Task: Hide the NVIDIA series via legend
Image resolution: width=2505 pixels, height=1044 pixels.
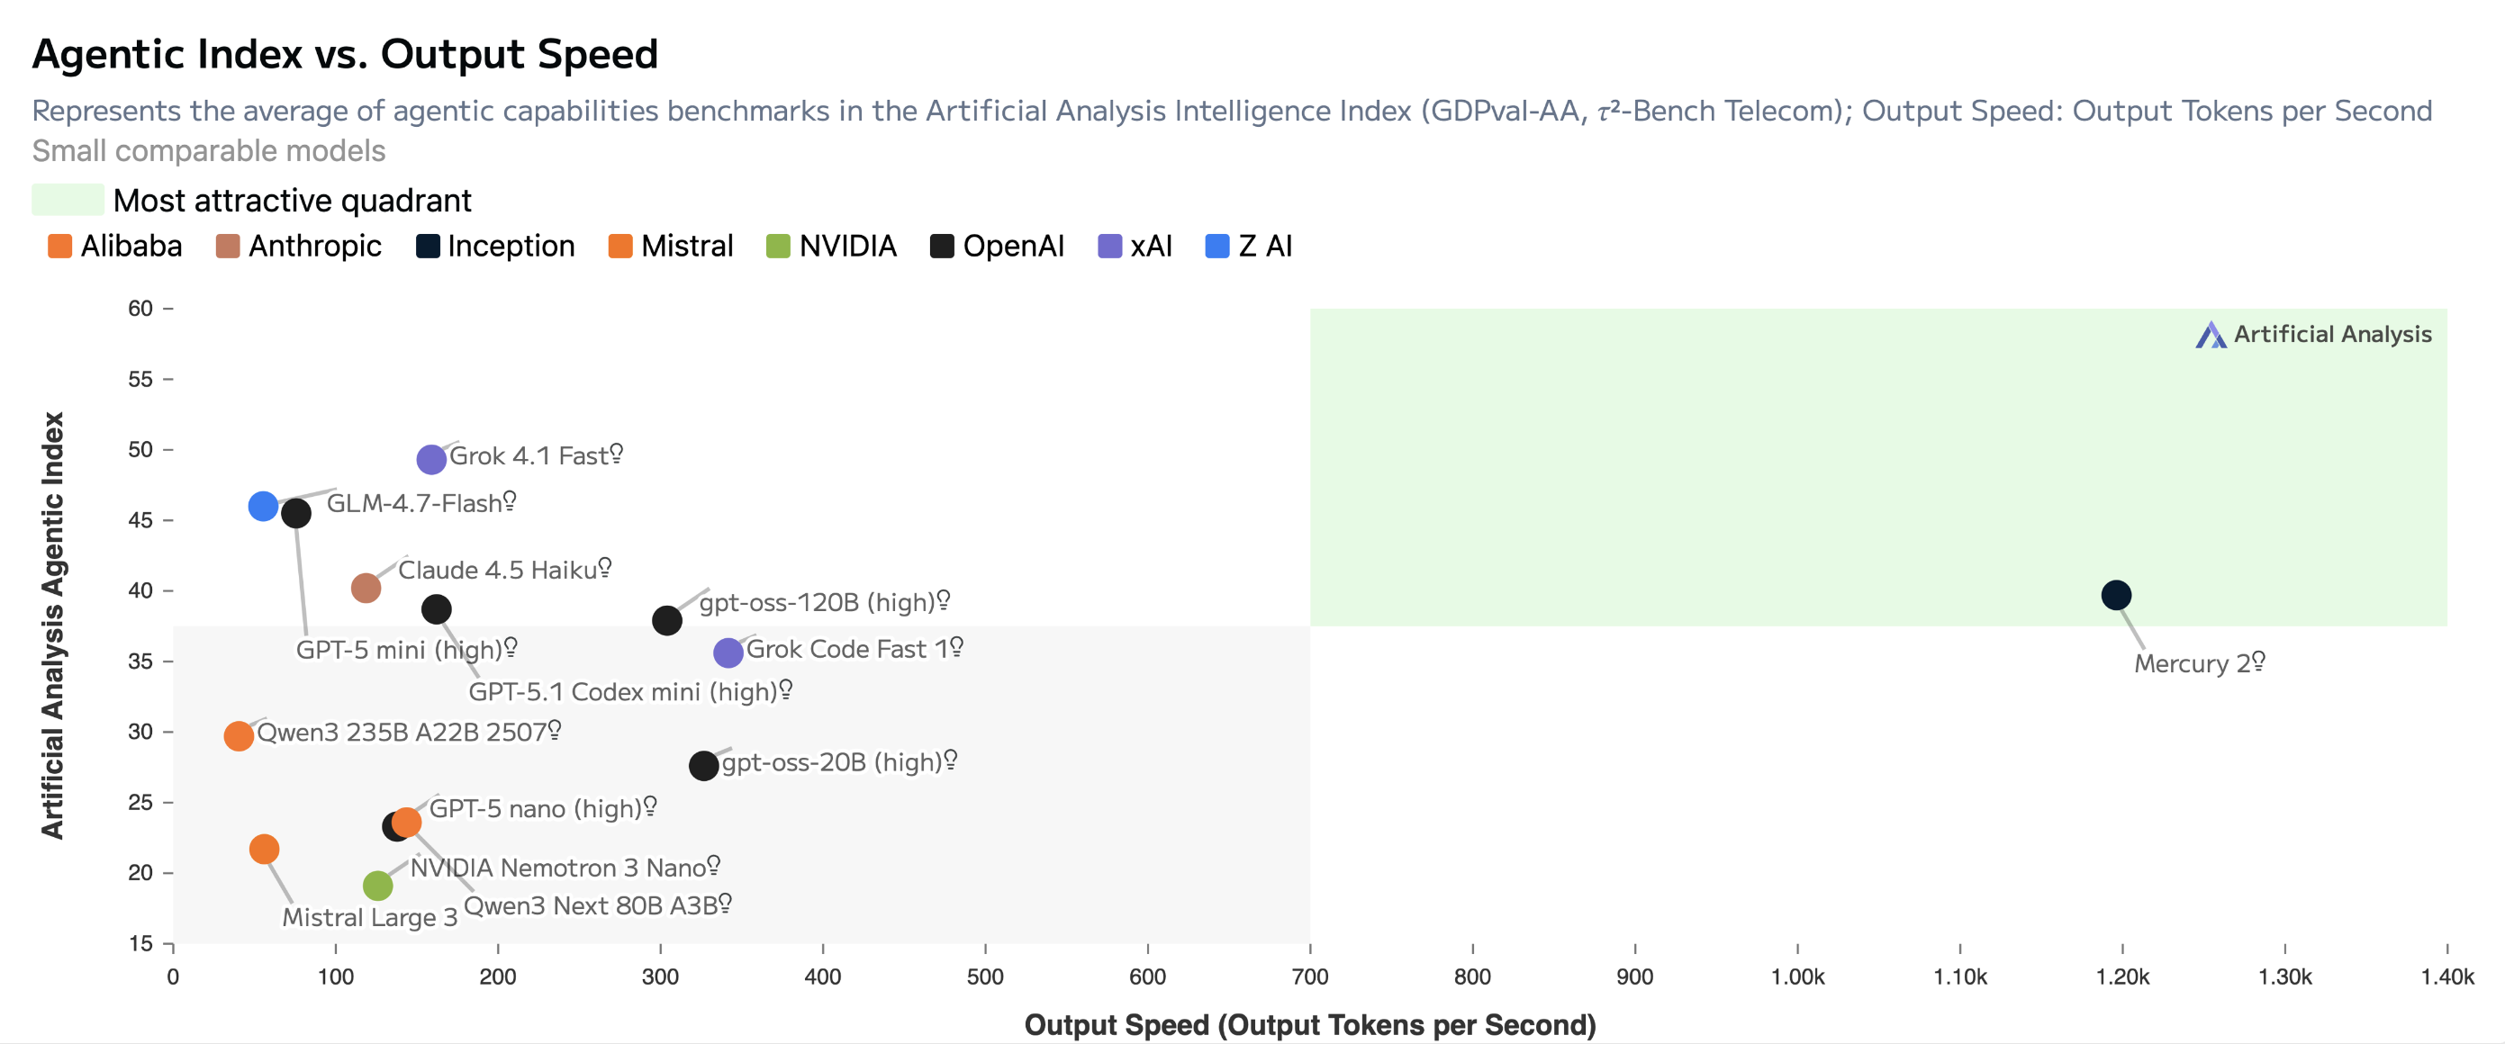Action: point(831,246)
